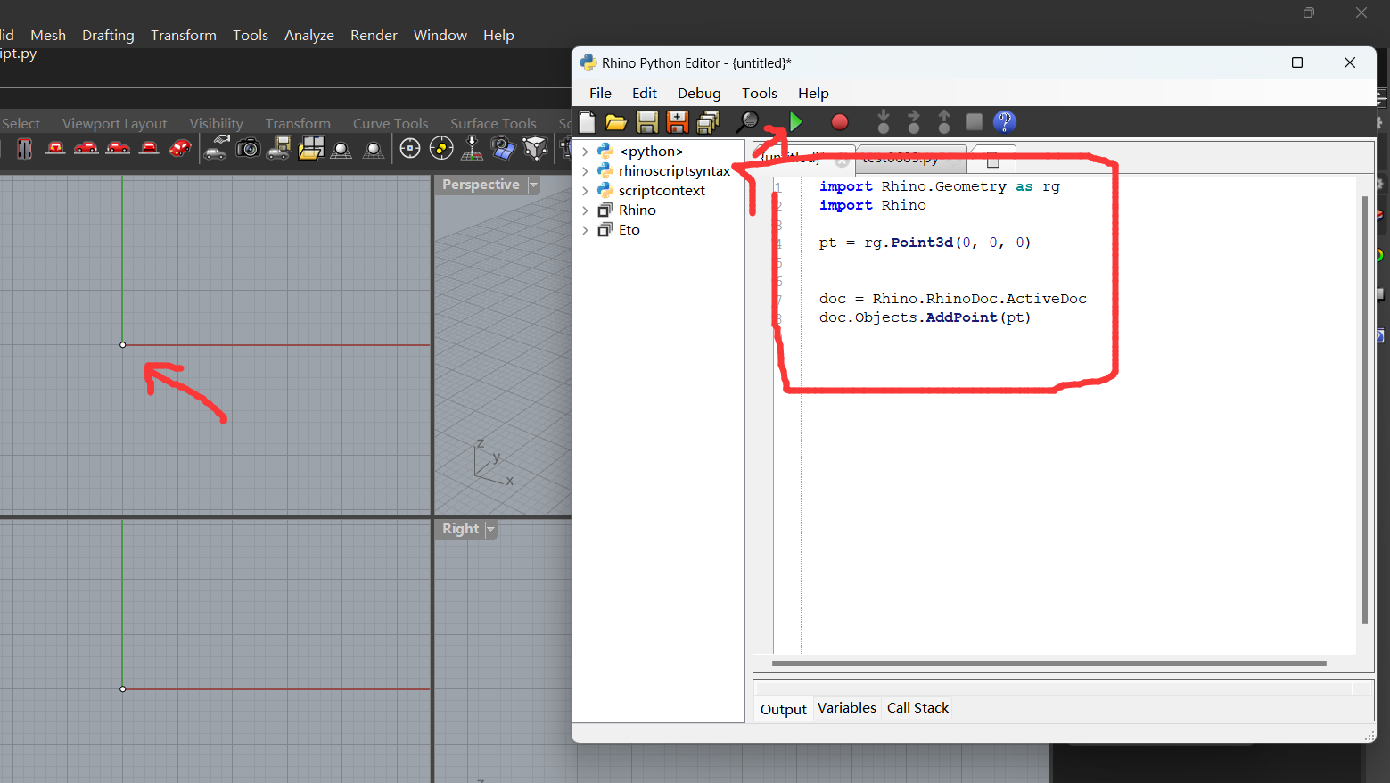The width and height of the screenshot is (1390, 783).
Task: Open Rhino's Analyze menu
Action: tap(309, 35)
